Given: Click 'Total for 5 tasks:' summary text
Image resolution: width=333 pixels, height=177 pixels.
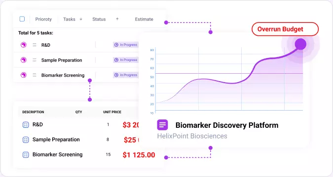Looking at the screenshot, I should pyautogui.click(x=36, y=33).
